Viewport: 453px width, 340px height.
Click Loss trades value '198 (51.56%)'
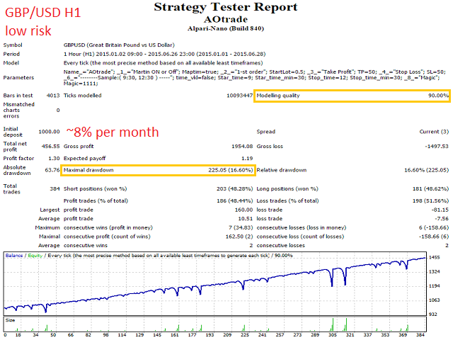pos(430,200)
